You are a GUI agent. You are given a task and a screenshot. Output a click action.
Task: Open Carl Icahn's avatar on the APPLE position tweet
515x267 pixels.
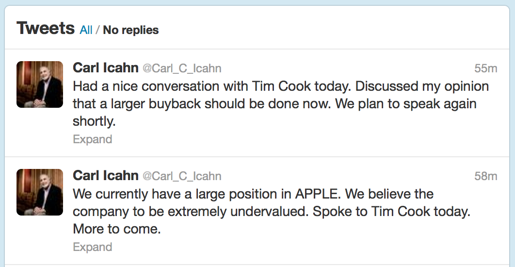40,192
